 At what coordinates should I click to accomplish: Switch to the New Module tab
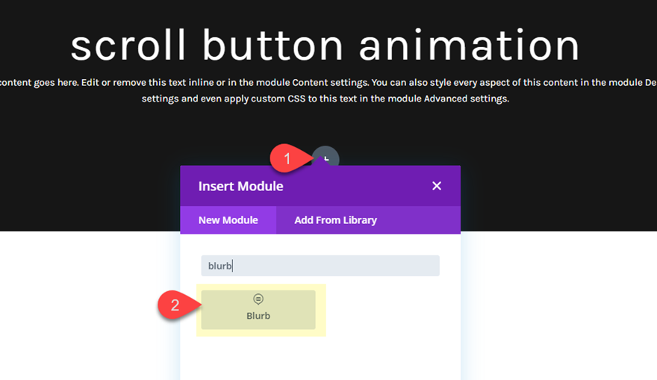click(x=228, y=220)
